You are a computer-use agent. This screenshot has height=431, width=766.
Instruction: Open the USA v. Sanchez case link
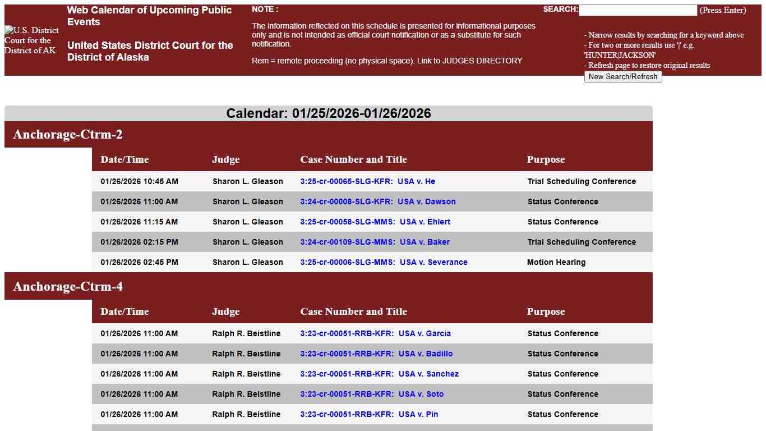tap(379, 374)
